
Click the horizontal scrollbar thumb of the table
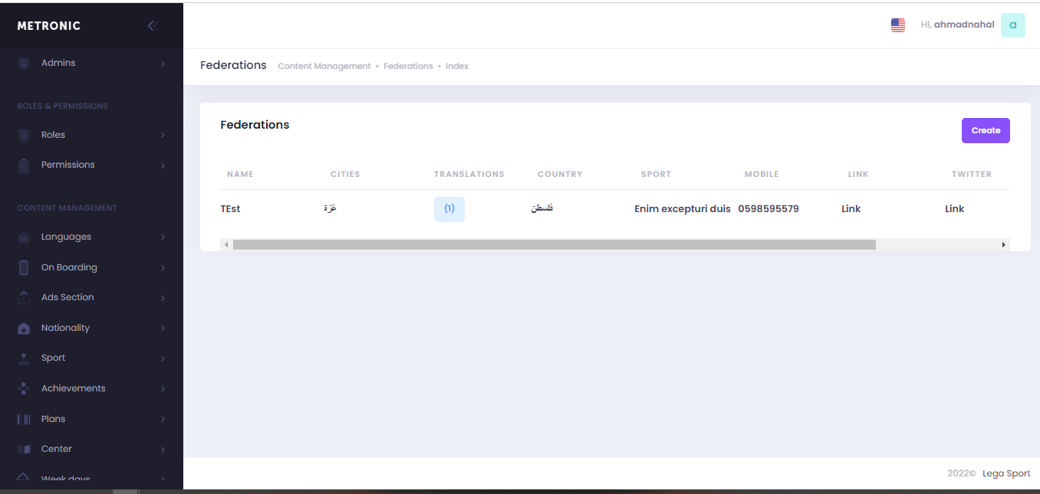click(554, 244)
